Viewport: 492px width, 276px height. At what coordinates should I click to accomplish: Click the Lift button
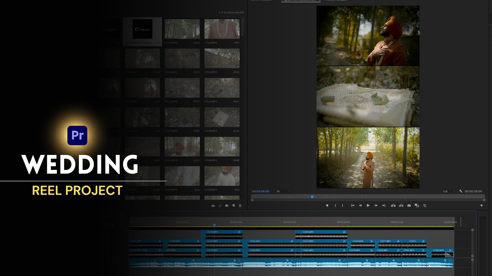coord(393,205)
